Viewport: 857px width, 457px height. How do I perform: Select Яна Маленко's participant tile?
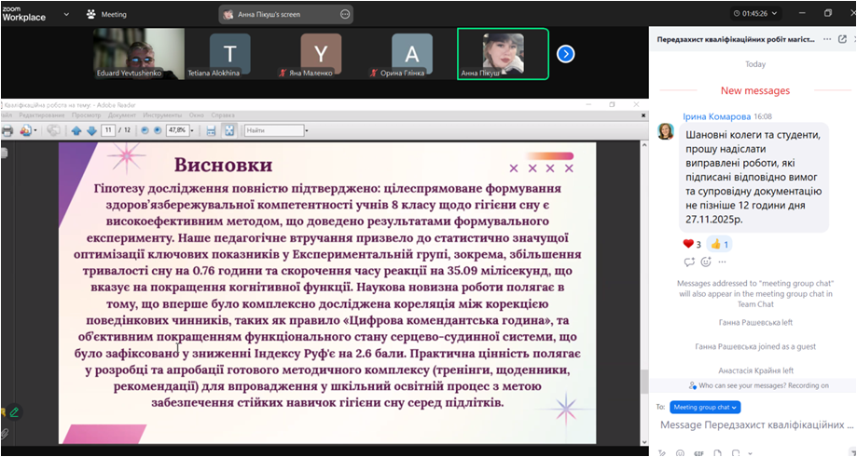coord(321,54)
